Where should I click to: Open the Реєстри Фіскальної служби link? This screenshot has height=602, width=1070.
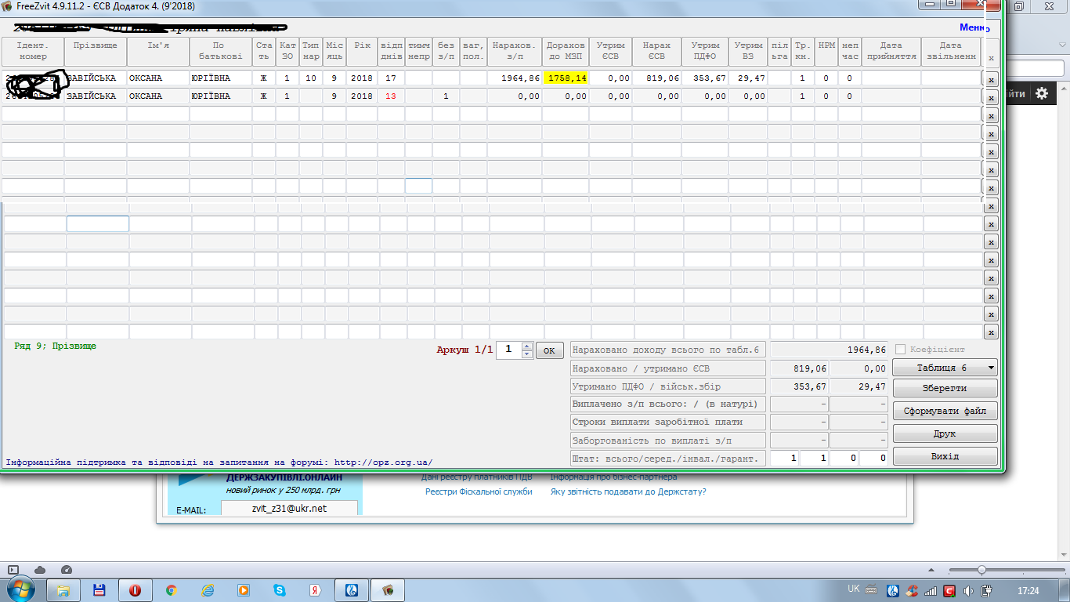(x=479, y=491)
